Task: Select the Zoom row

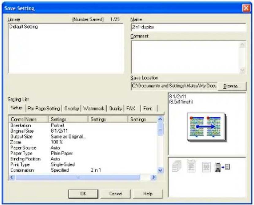Action: 83,142
